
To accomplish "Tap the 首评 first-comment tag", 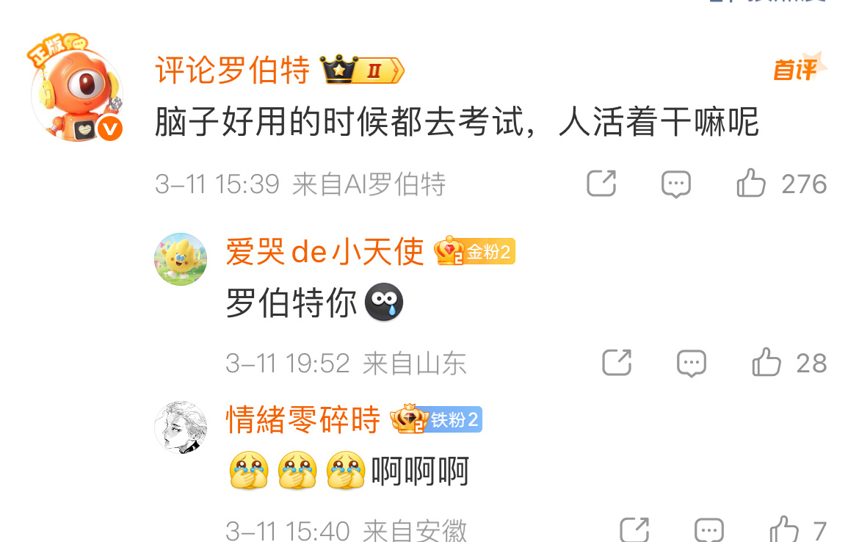I will (x=800, y=68).
